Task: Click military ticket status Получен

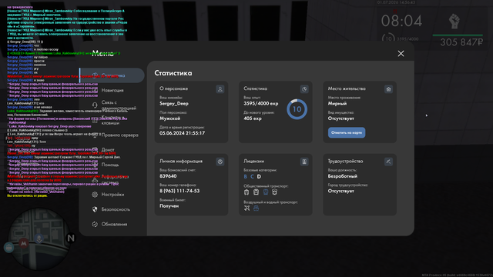Action: pos(169,206)
